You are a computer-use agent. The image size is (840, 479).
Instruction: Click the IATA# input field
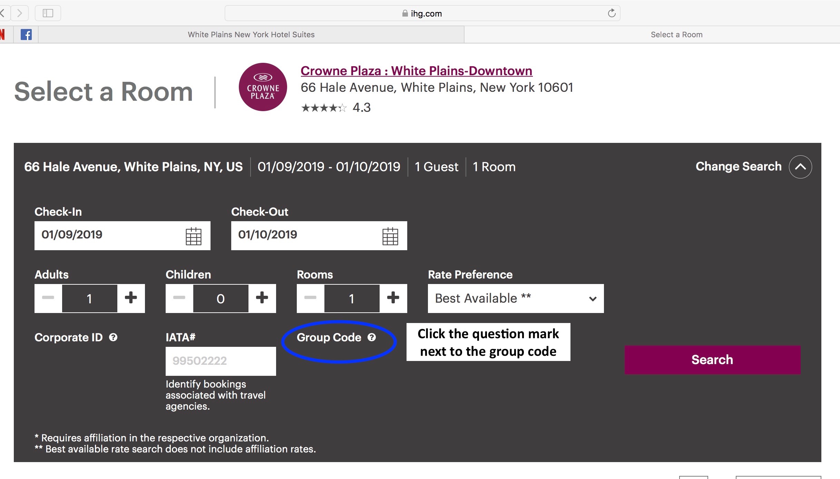pos(221,361)
